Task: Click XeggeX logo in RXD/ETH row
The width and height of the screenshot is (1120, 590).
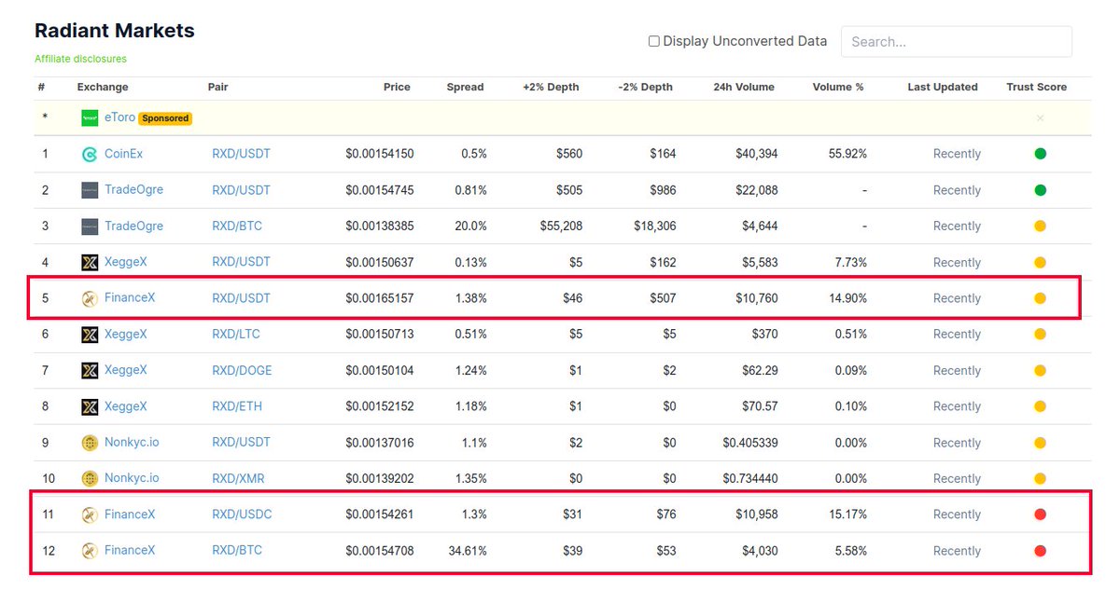Action: click(90, 406)
